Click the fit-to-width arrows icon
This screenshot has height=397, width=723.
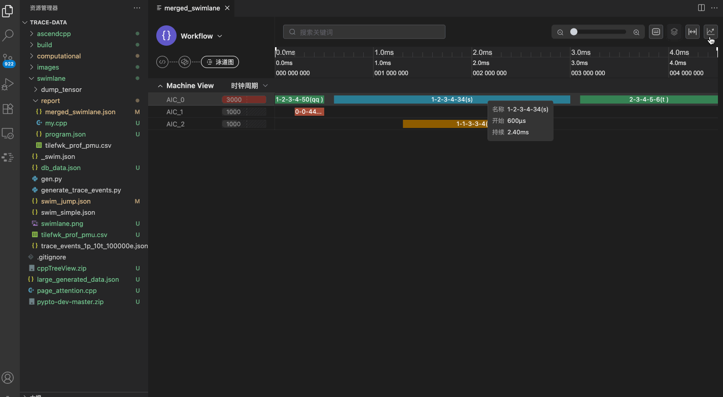[692, 31]
